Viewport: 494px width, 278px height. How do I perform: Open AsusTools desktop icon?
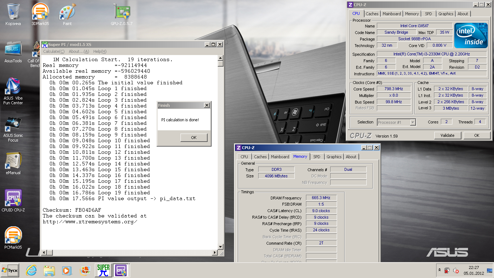(13, 52)
